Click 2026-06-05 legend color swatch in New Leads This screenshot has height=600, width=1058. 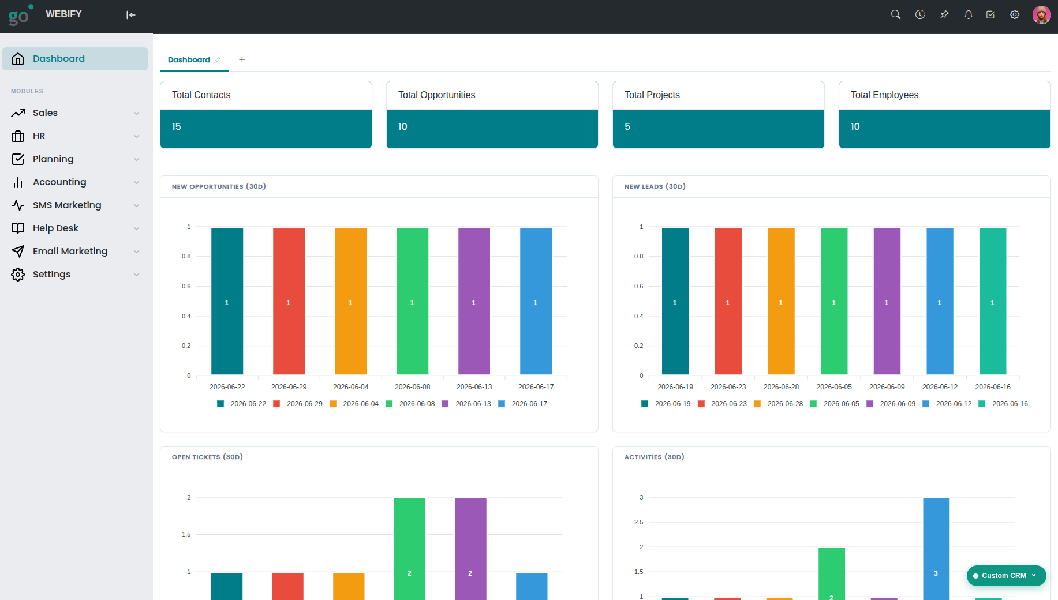coord(813,404)
